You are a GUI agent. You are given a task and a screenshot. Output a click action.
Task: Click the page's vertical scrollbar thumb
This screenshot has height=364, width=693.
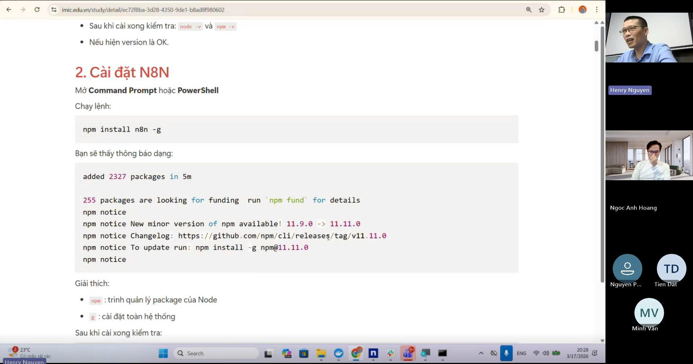point(596,46)
